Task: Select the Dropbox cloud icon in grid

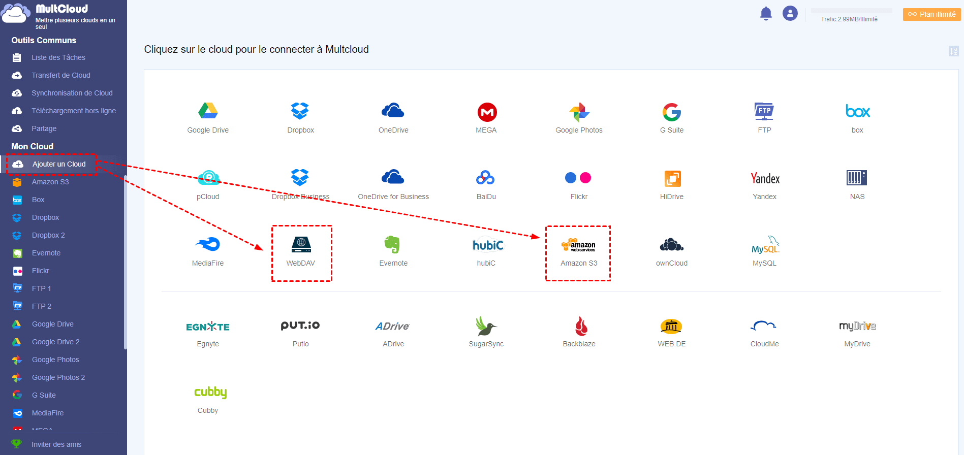Action: 300,111
